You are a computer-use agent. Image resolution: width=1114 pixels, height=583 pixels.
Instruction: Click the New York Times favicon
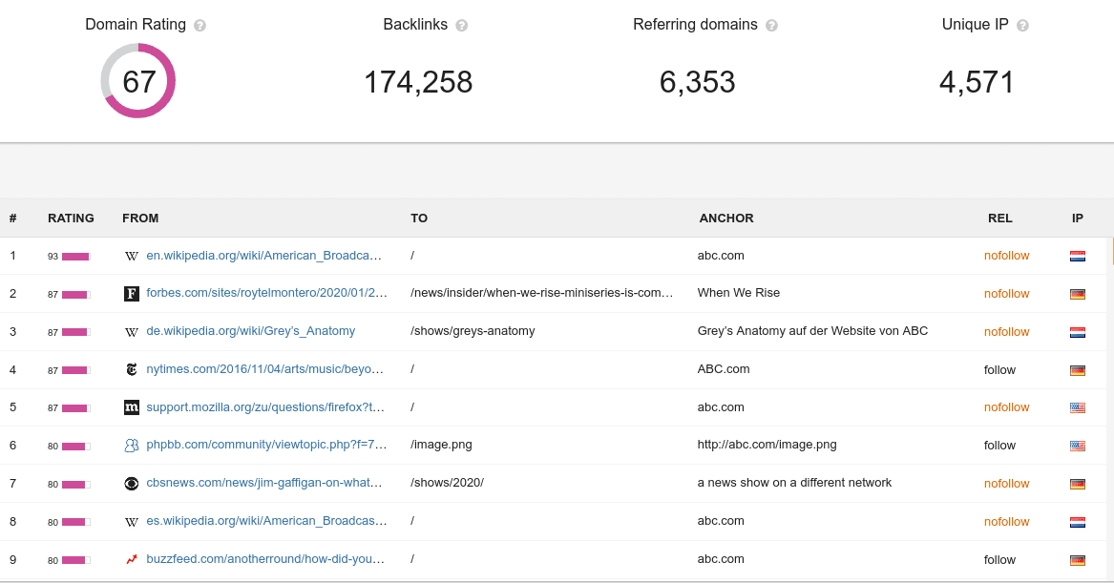coord(132,369)
